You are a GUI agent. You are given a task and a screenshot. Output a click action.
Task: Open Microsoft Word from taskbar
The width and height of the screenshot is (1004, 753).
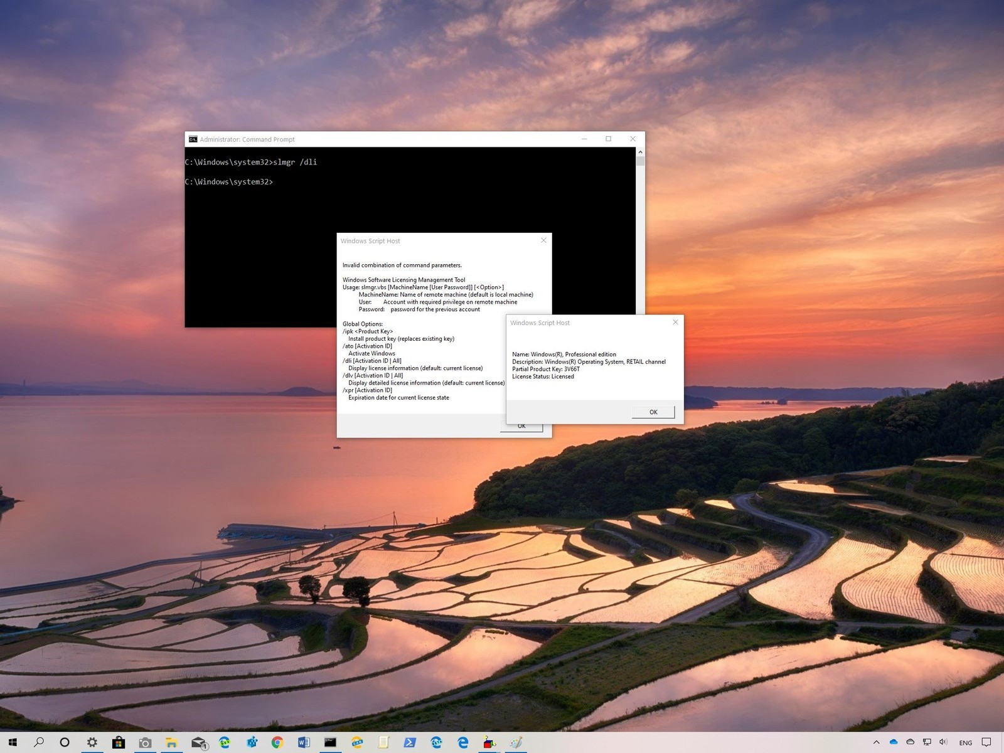click(x=304, y=742)
